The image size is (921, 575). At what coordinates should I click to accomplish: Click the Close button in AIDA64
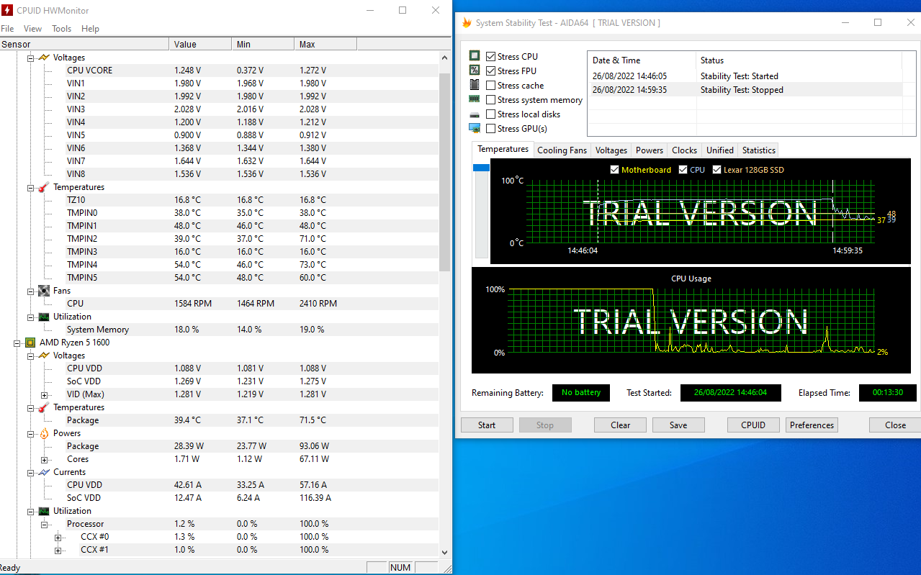point(895,425)
